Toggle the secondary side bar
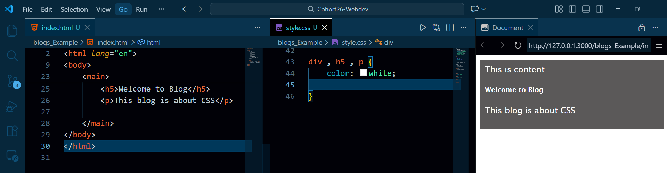This screenshot has height=173, width=667. point(600,9)
